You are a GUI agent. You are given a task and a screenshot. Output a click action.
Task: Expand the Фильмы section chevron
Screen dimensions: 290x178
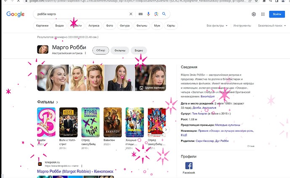pos(57,102)
